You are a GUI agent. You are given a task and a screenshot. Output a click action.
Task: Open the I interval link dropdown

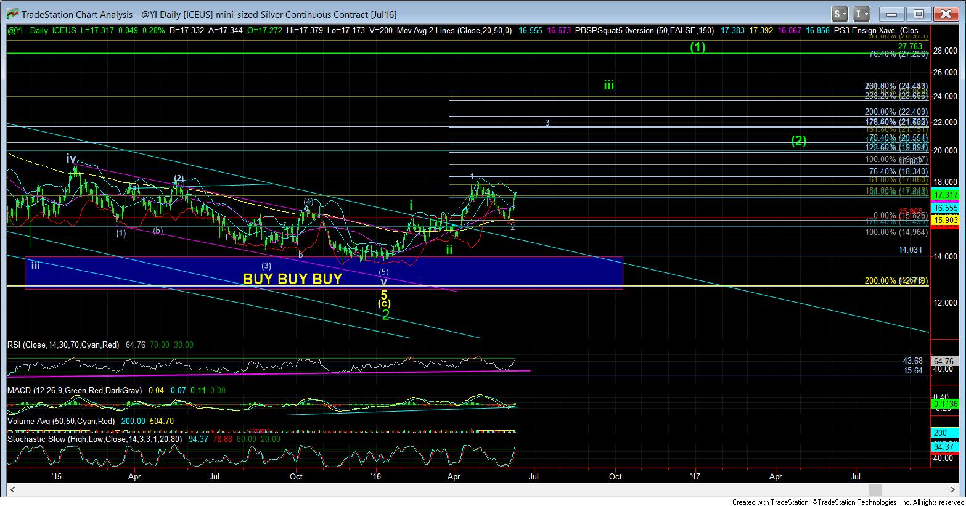pyautogui.click(x=862, y=14)
